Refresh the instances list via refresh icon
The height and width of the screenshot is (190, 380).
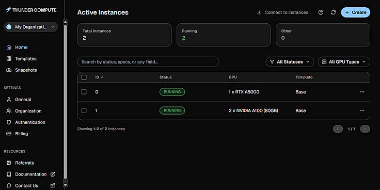pyautogui.click(x=333, y=12)
